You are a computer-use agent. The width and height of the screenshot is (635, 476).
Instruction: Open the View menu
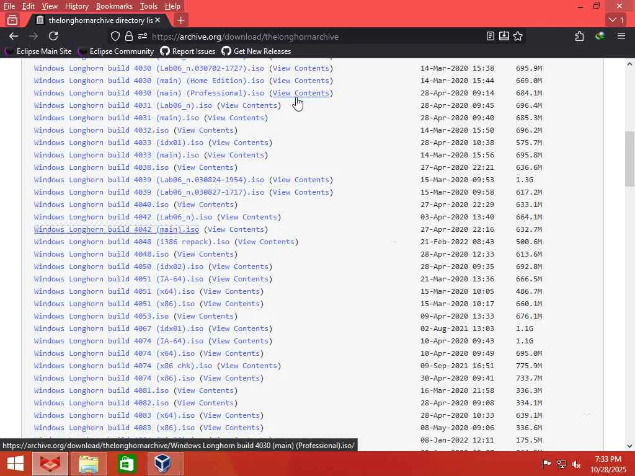[x=50, y=6]
